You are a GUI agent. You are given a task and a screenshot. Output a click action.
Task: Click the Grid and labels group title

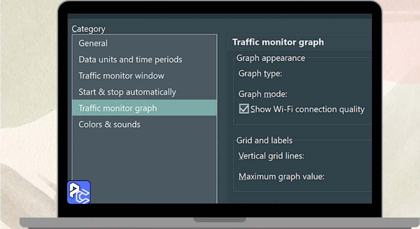point(264,140)
